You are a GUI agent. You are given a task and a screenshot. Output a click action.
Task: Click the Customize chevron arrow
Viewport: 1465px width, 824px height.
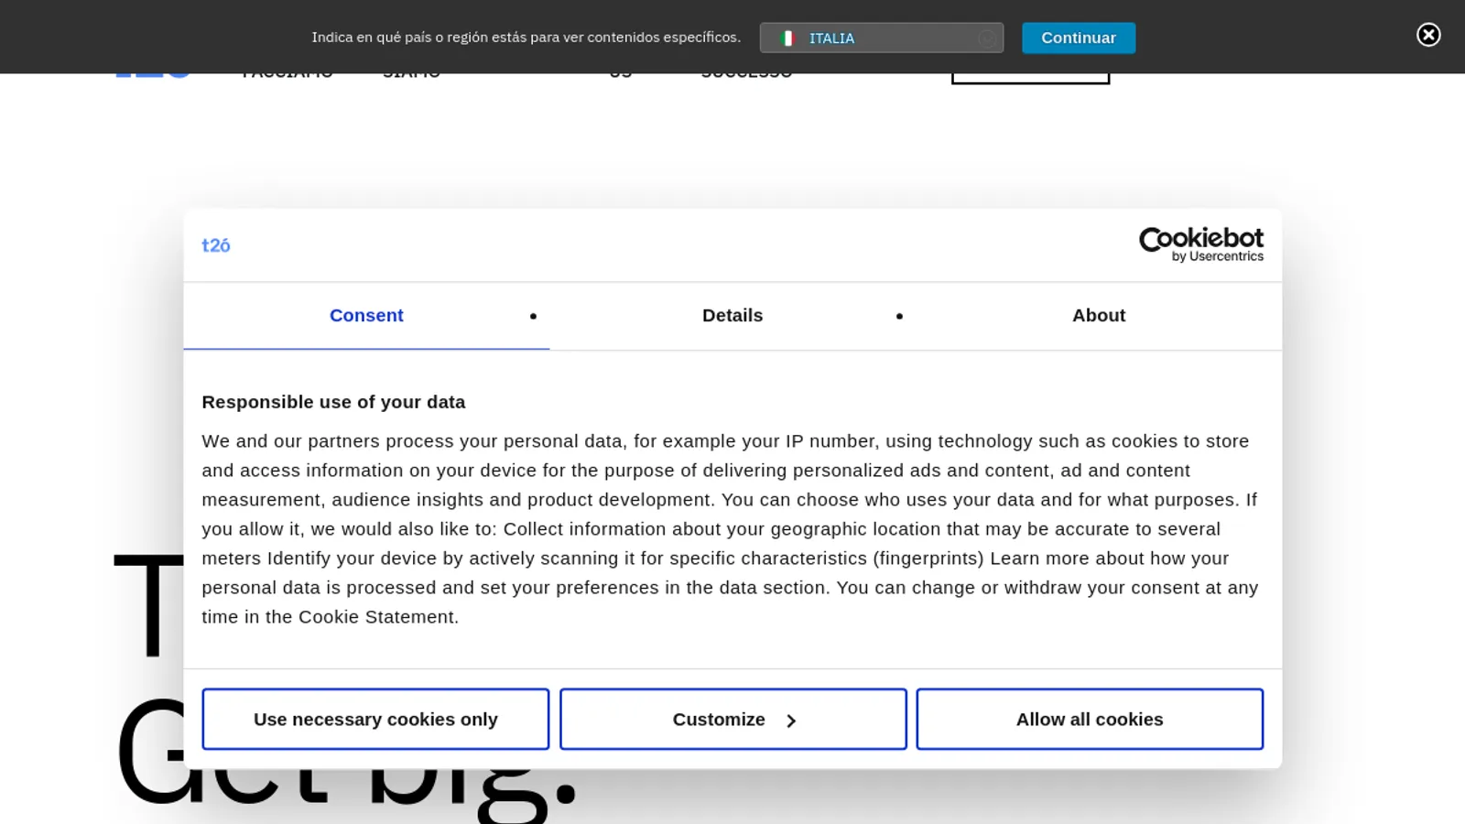point(791,721)
